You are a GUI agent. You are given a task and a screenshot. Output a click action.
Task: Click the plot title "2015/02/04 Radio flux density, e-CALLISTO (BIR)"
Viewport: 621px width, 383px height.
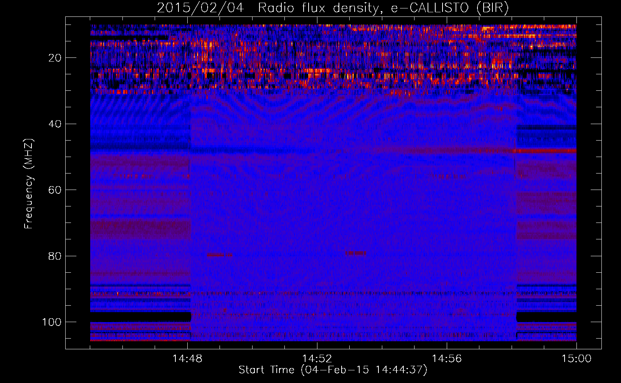(x=333, y=8)
